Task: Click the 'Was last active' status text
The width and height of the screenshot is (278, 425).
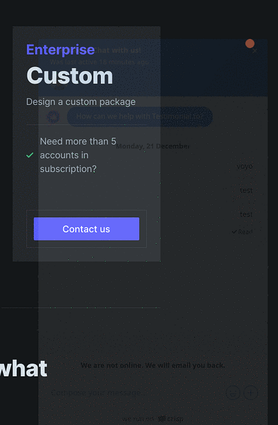Action: (99, 62)
